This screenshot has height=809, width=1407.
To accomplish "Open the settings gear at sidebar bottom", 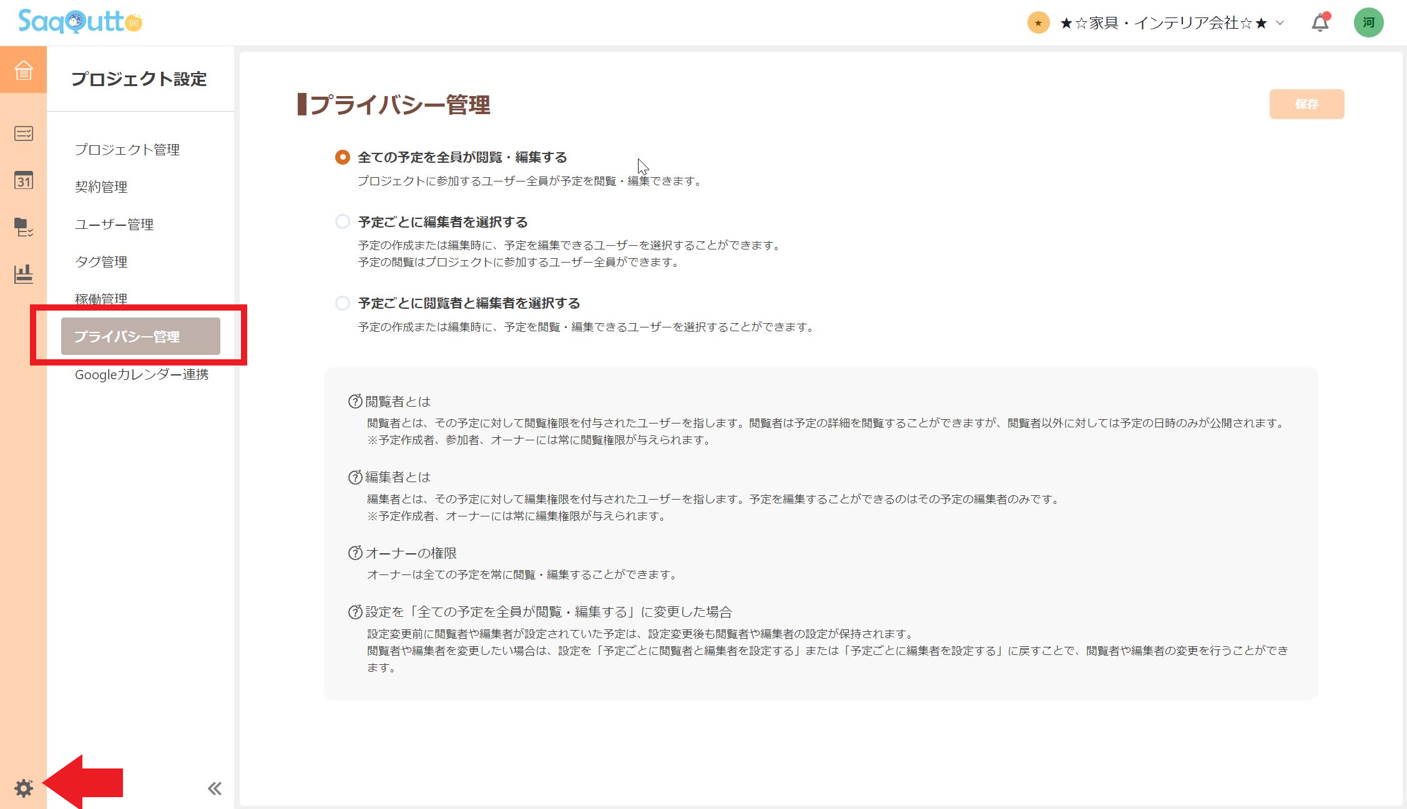I will (x=24, y=788).
